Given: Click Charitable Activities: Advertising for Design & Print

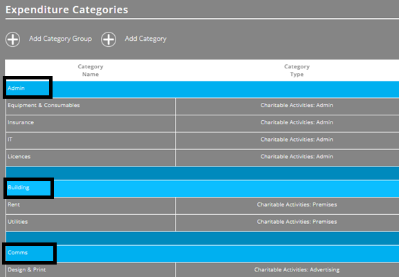Looking at the screenshot, I should [x=297, y=269].
